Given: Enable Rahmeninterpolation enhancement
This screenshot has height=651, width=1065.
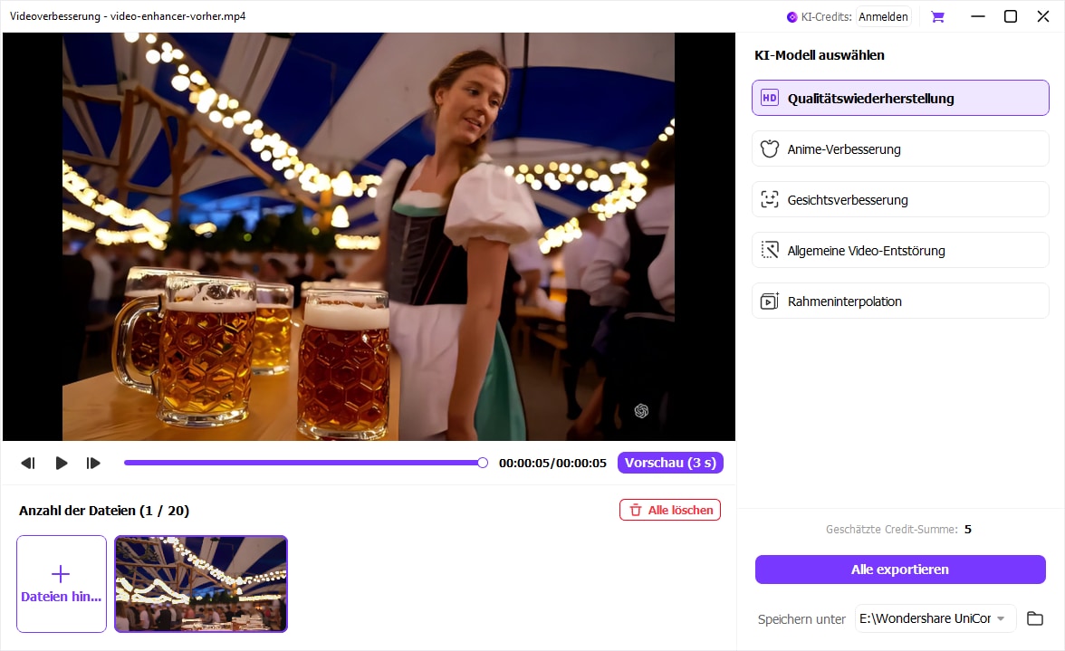Looking at the screenshot, I should [900, 301].
